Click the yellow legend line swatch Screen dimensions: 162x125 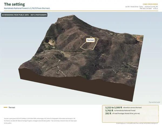[5, 107]
